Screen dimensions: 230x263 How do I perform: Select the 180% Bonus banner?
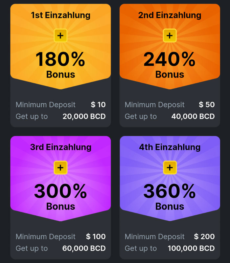[60, 47]
